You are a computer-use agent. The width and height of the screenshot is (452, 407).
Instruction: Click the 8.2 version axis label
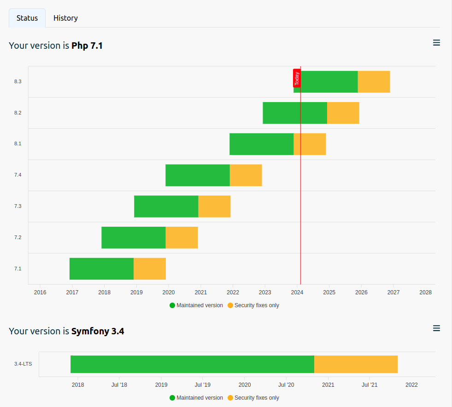pos(18,113)
